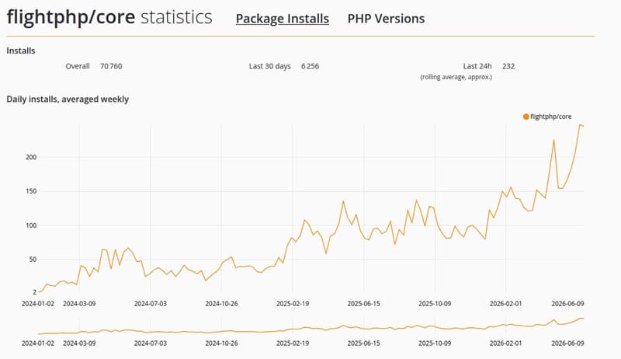Click the 2025-06-15 date on lower overview chart
The width and height of the screenshot is (621, 359).
363,343
